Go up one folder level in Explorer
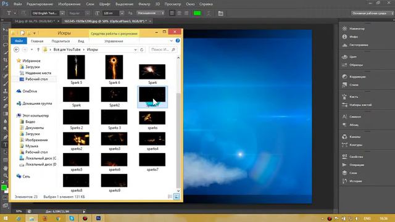 38,49
